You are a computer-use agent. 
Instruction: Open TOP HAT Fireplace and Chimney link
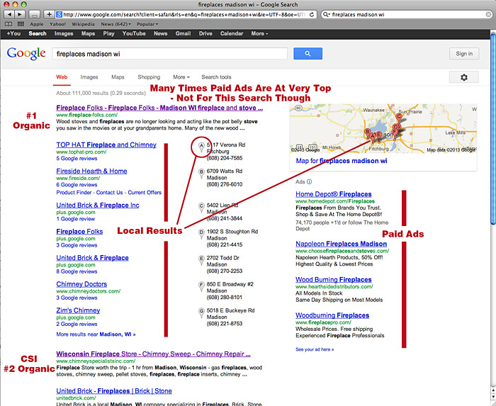[106, 145]
